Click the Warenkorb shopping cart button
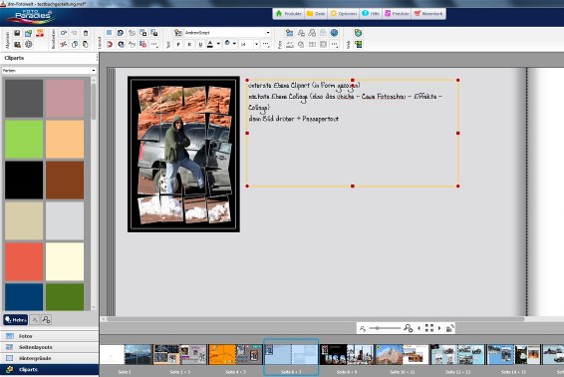The image size is (564, 377). 428,14
